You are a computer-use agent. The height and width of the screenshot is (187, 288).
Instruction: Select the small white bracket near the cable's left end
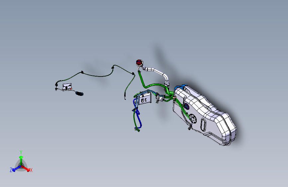click(x=67, y=87)
